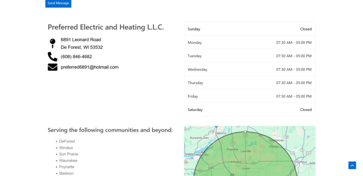Select the Saturday Closed row
Image resolution: width=363 pixels, height=176 pixels.
point(250,109)
